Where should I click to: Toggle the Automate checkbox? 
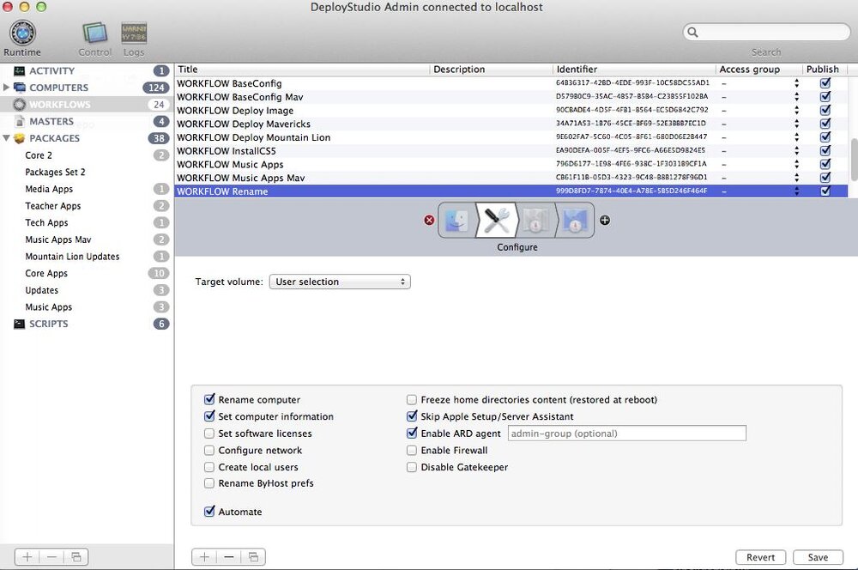click(x=209, y=512)
